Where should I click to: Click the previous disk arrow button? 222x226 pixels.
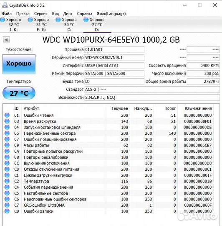click(6, 40)
